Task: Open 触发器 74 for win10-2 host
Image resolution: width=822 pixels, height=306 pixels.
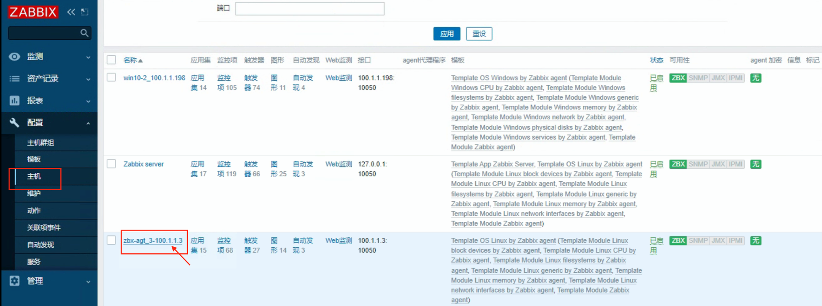Action: coord(252,83)
